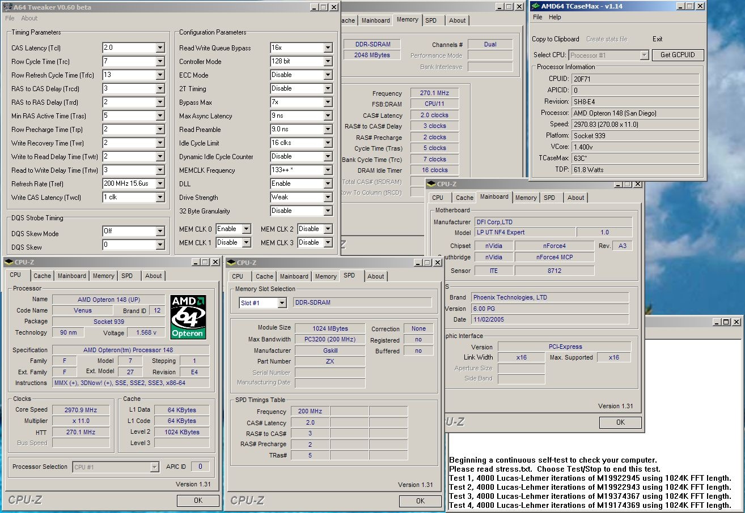The image size is (745, 513).
Task: Click the Get GCPUID button
Action: [x=678, y=55]
